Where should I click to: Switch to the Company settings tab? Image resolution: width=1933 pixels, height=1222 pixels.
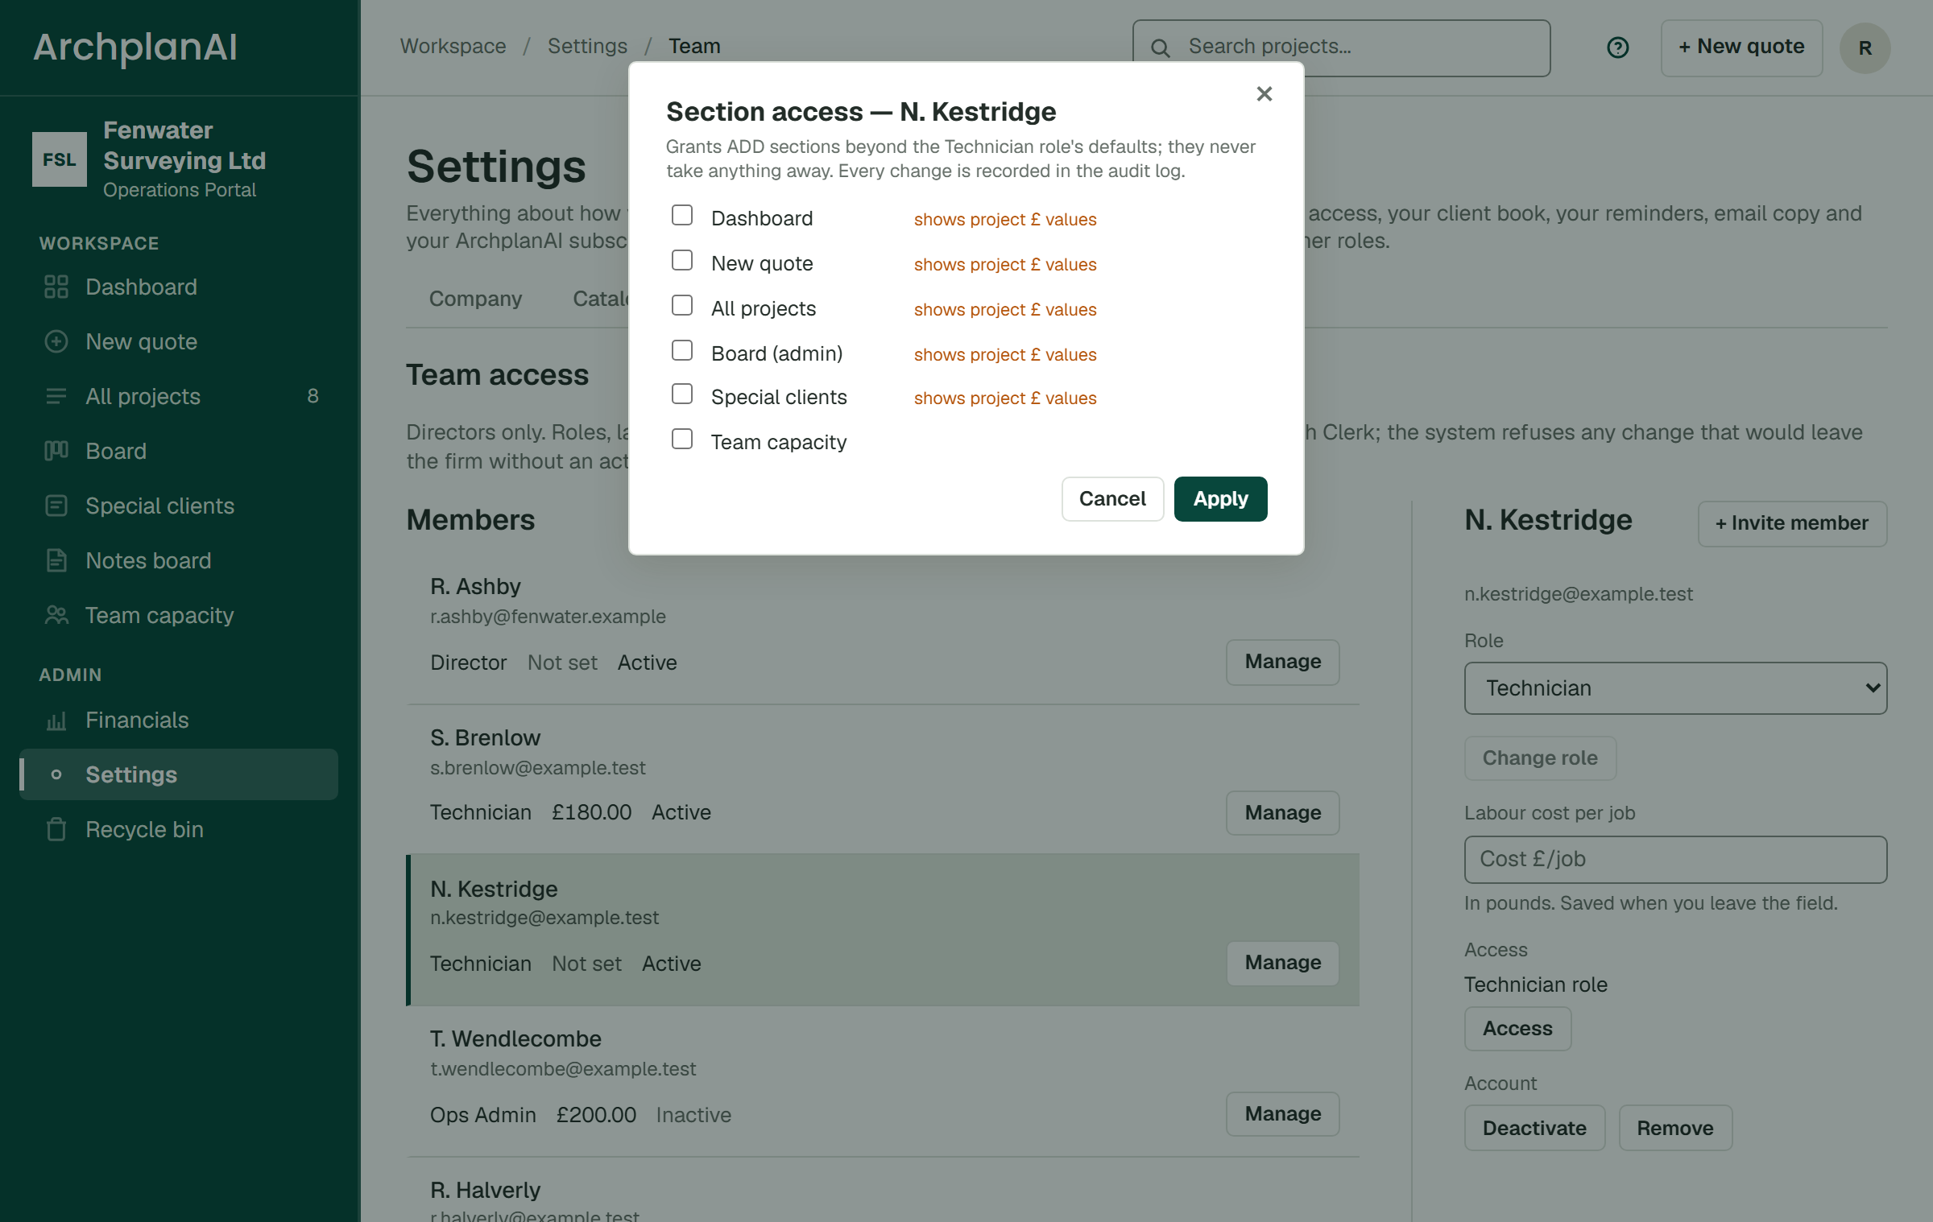[x=475, y=299]
